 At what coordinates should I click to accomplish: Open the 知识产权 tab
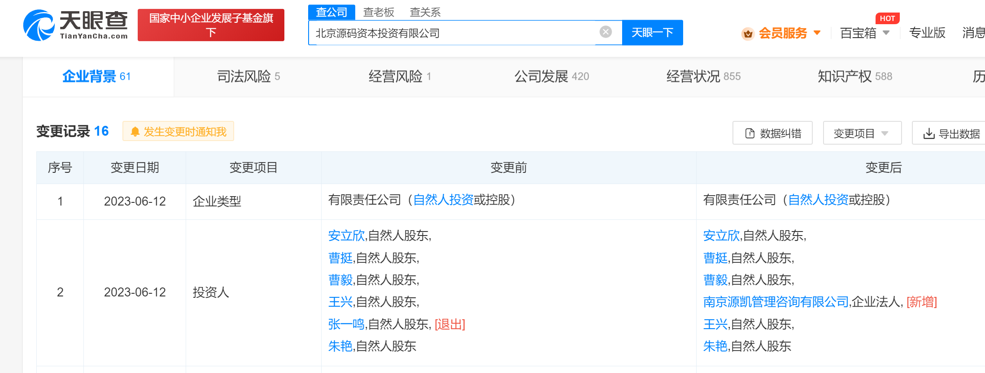coord(854,77)
